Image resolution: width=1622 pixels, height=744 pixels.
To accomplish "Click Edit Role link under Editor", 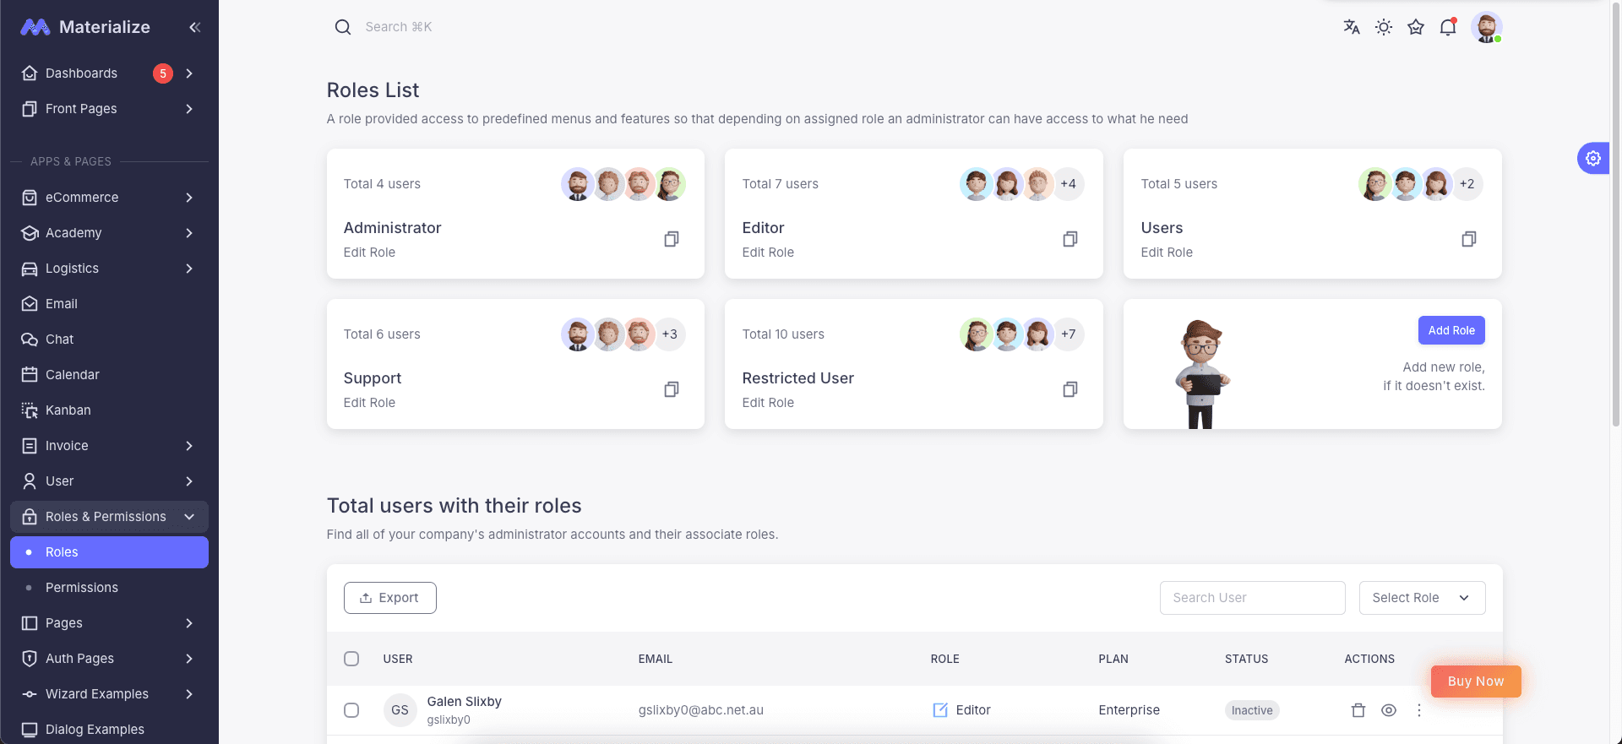I will (768, 253).
